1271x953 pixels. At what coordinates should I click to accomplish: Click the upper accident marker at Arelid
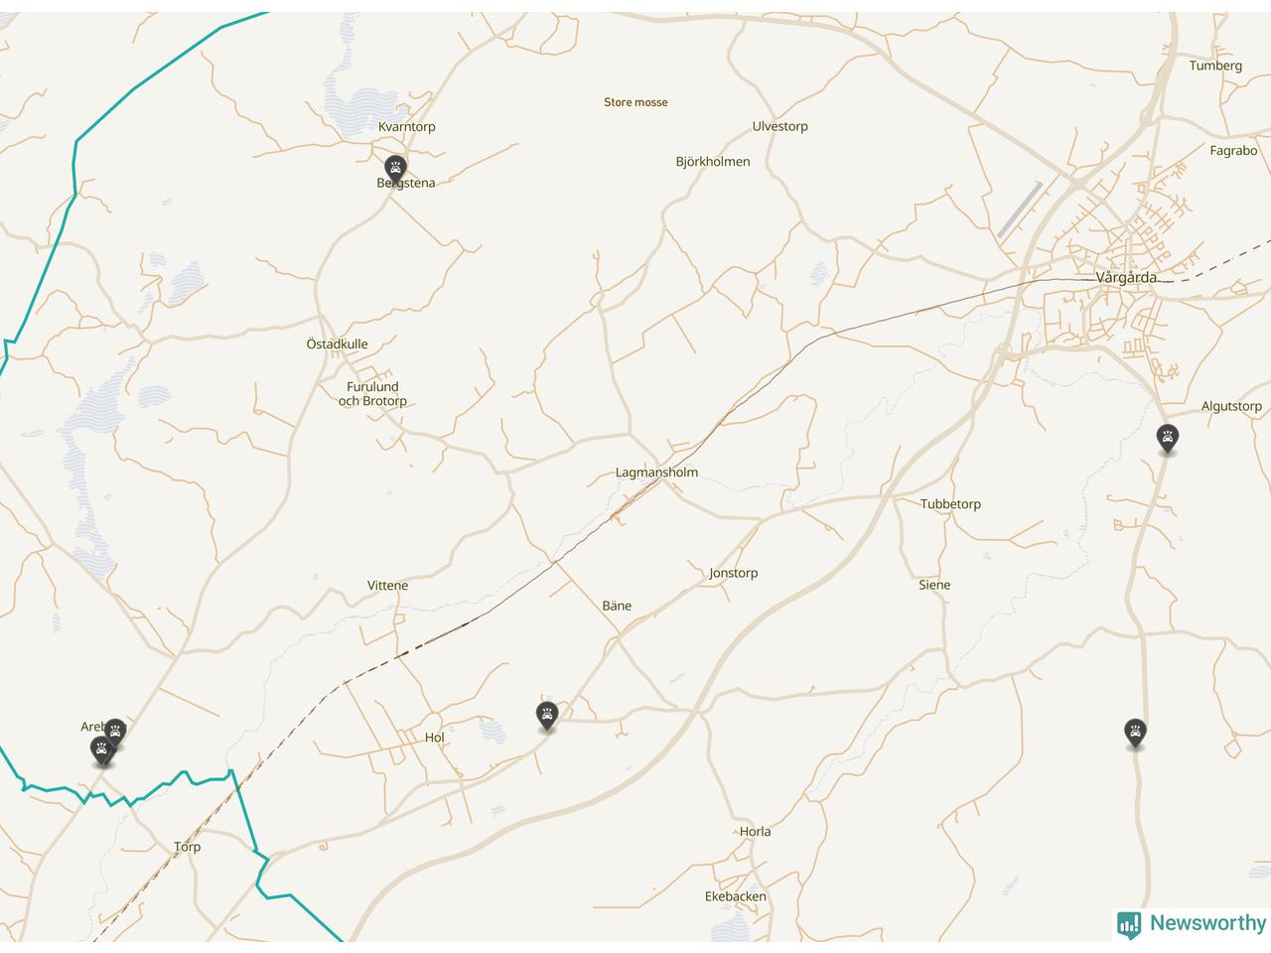[115, 733]
